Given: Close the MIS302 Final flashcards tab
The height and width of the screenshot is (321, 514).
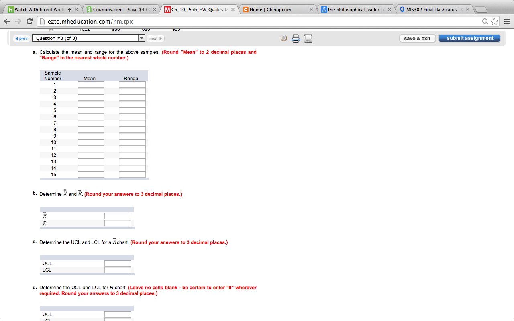Looking at the screenshot, I should tap(467, 10).
